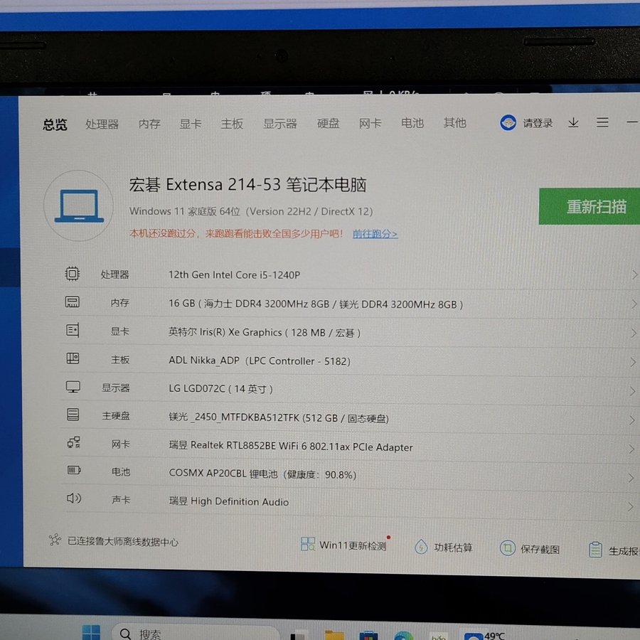Expand the 12th Gen Intel Core i5-1240P row chevron
The height and width of the screenshot is (640, 640).
634,274
